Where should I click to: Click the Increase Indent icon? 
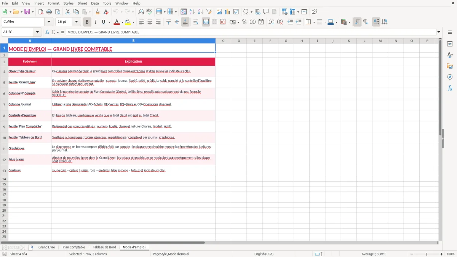coord(290,22)
